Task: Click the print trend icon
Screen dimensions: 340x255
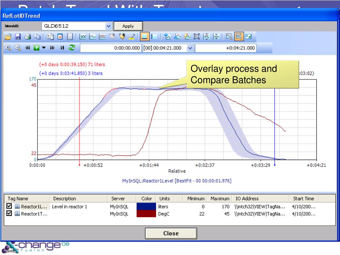Action: (x=28, y=37)
